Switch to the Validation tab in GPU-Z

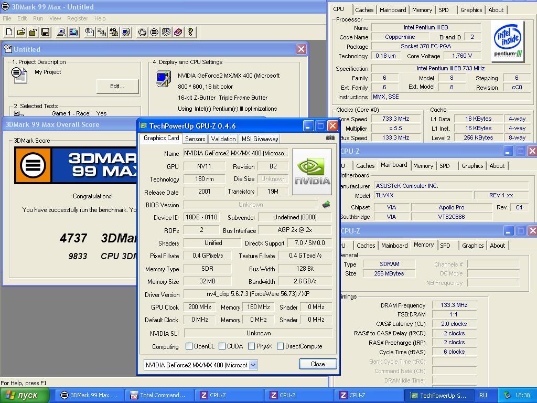223,139
